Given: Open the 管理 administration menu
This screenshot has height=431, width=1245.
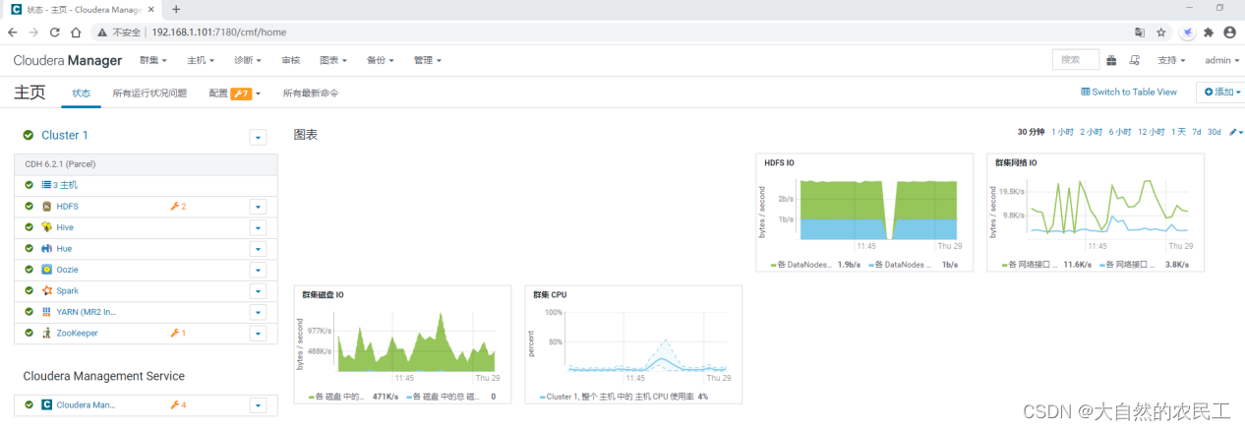Looking at the screenshot, I should 427,60.
